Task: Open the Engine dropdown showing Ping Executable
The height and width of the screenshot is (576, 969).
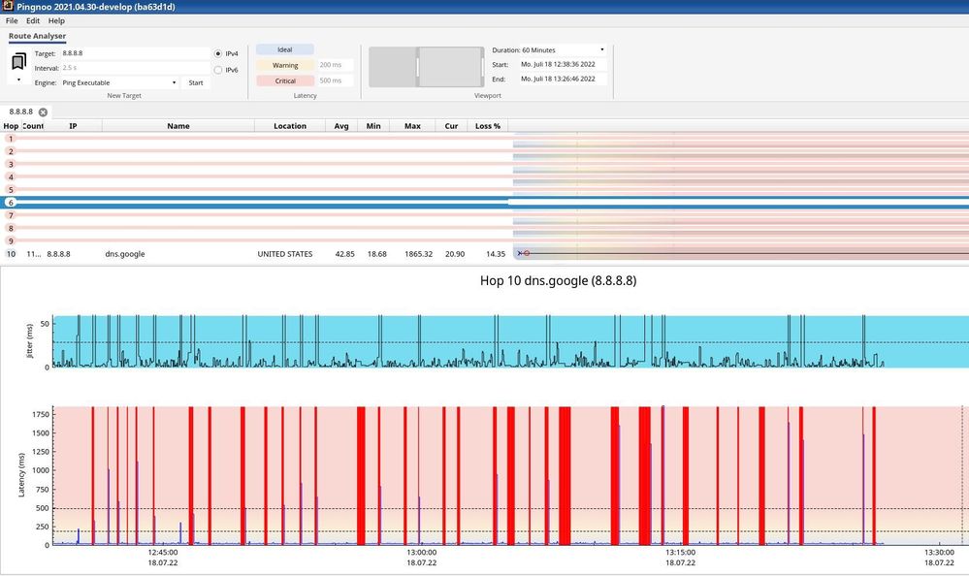Action: point(121,82)
